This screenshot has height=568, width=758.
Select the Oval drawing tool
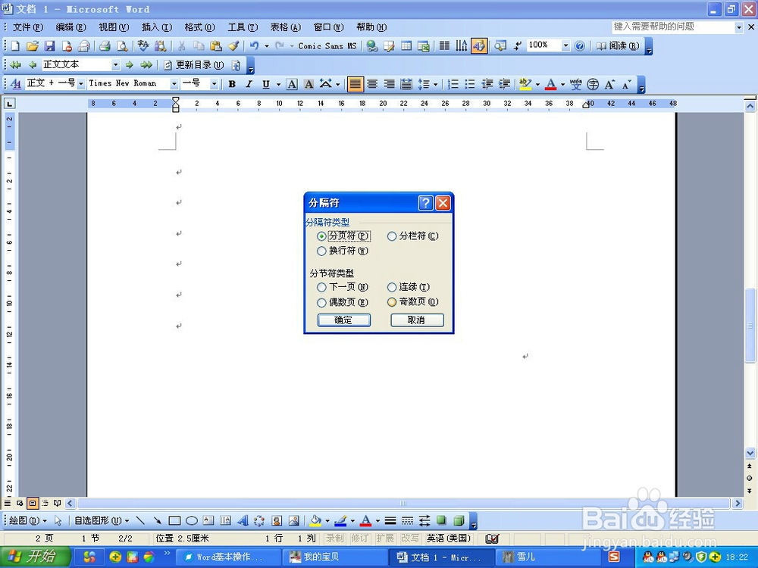point(192,521)
